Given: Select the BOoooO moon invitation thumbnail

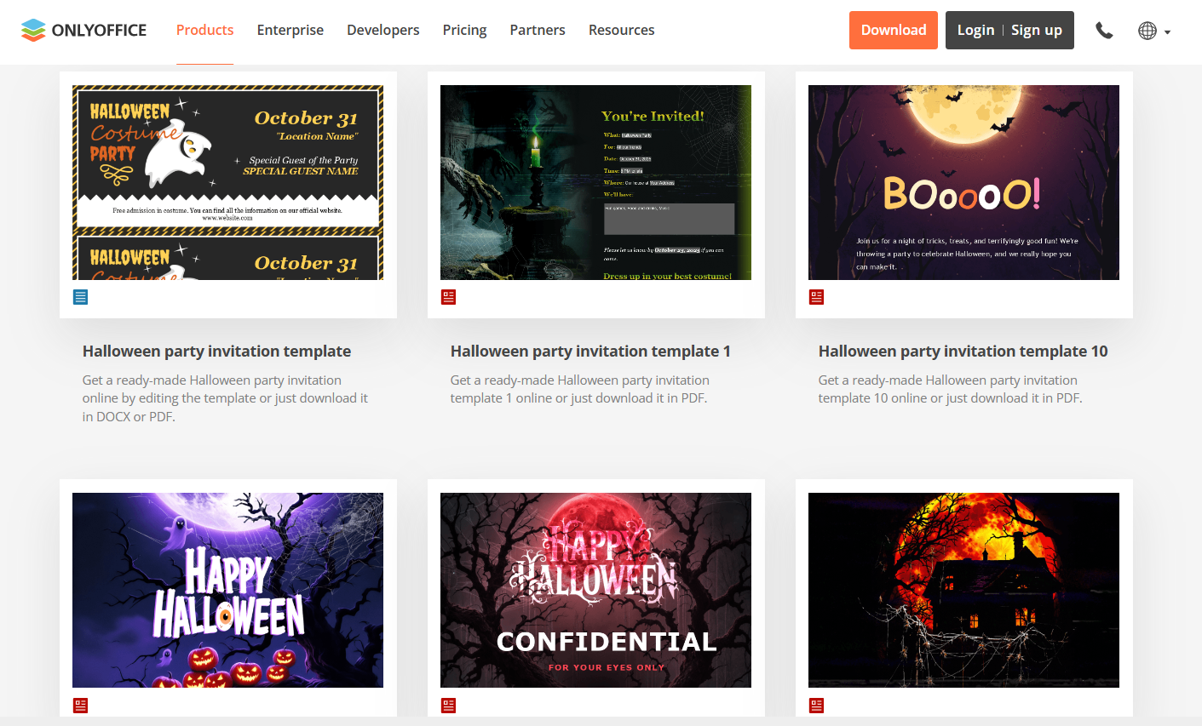Looking at the screenshot, I should point(963,182).
